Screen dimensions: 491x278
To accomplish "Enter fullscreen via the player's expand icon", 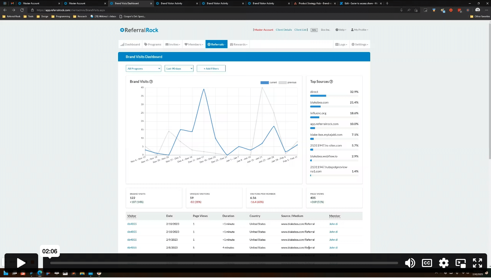I will [477, 263].
